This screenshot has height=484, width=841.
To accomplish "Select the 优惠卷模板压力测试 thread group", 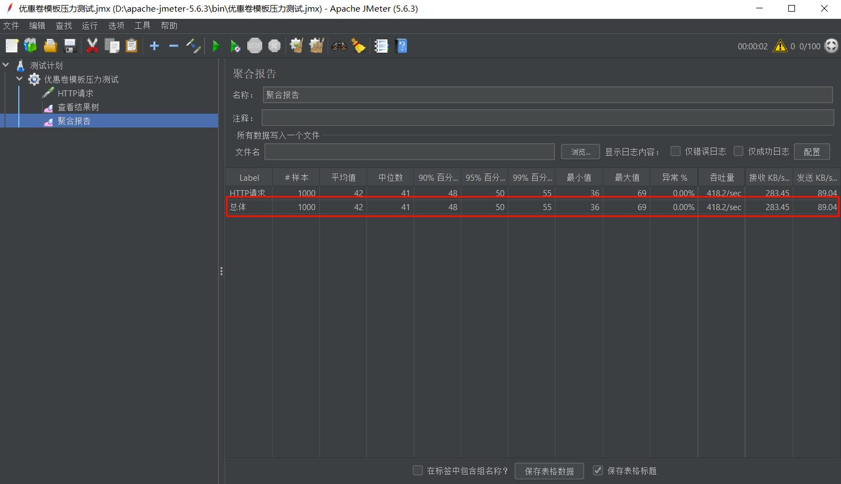I will (81, 79).
